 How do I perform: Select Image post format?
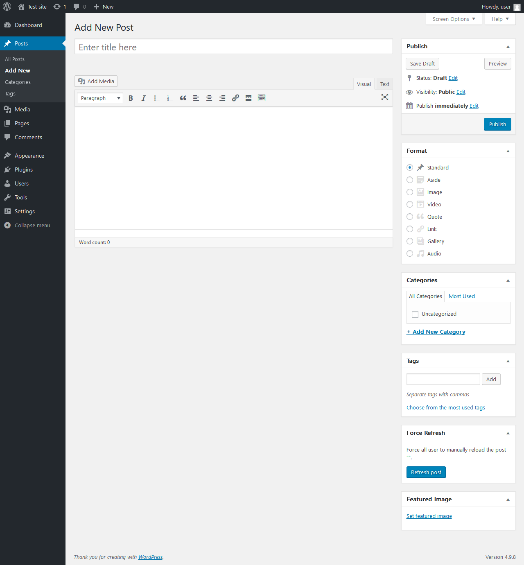(x=410, y=192)
